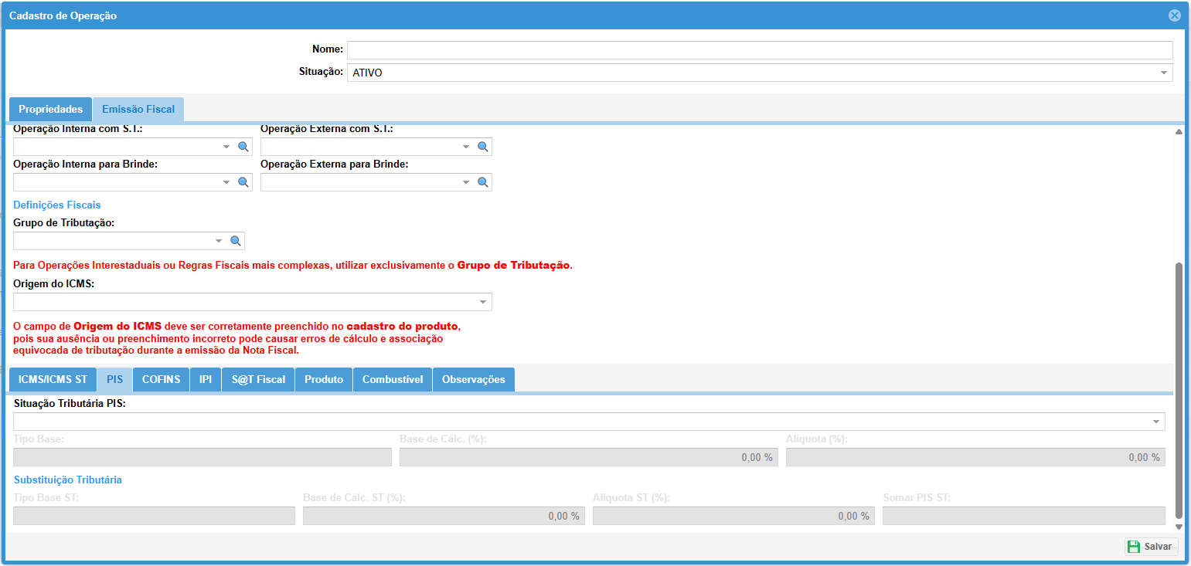Click the Nome input field

pyautogui.click(x=759, y=50)
